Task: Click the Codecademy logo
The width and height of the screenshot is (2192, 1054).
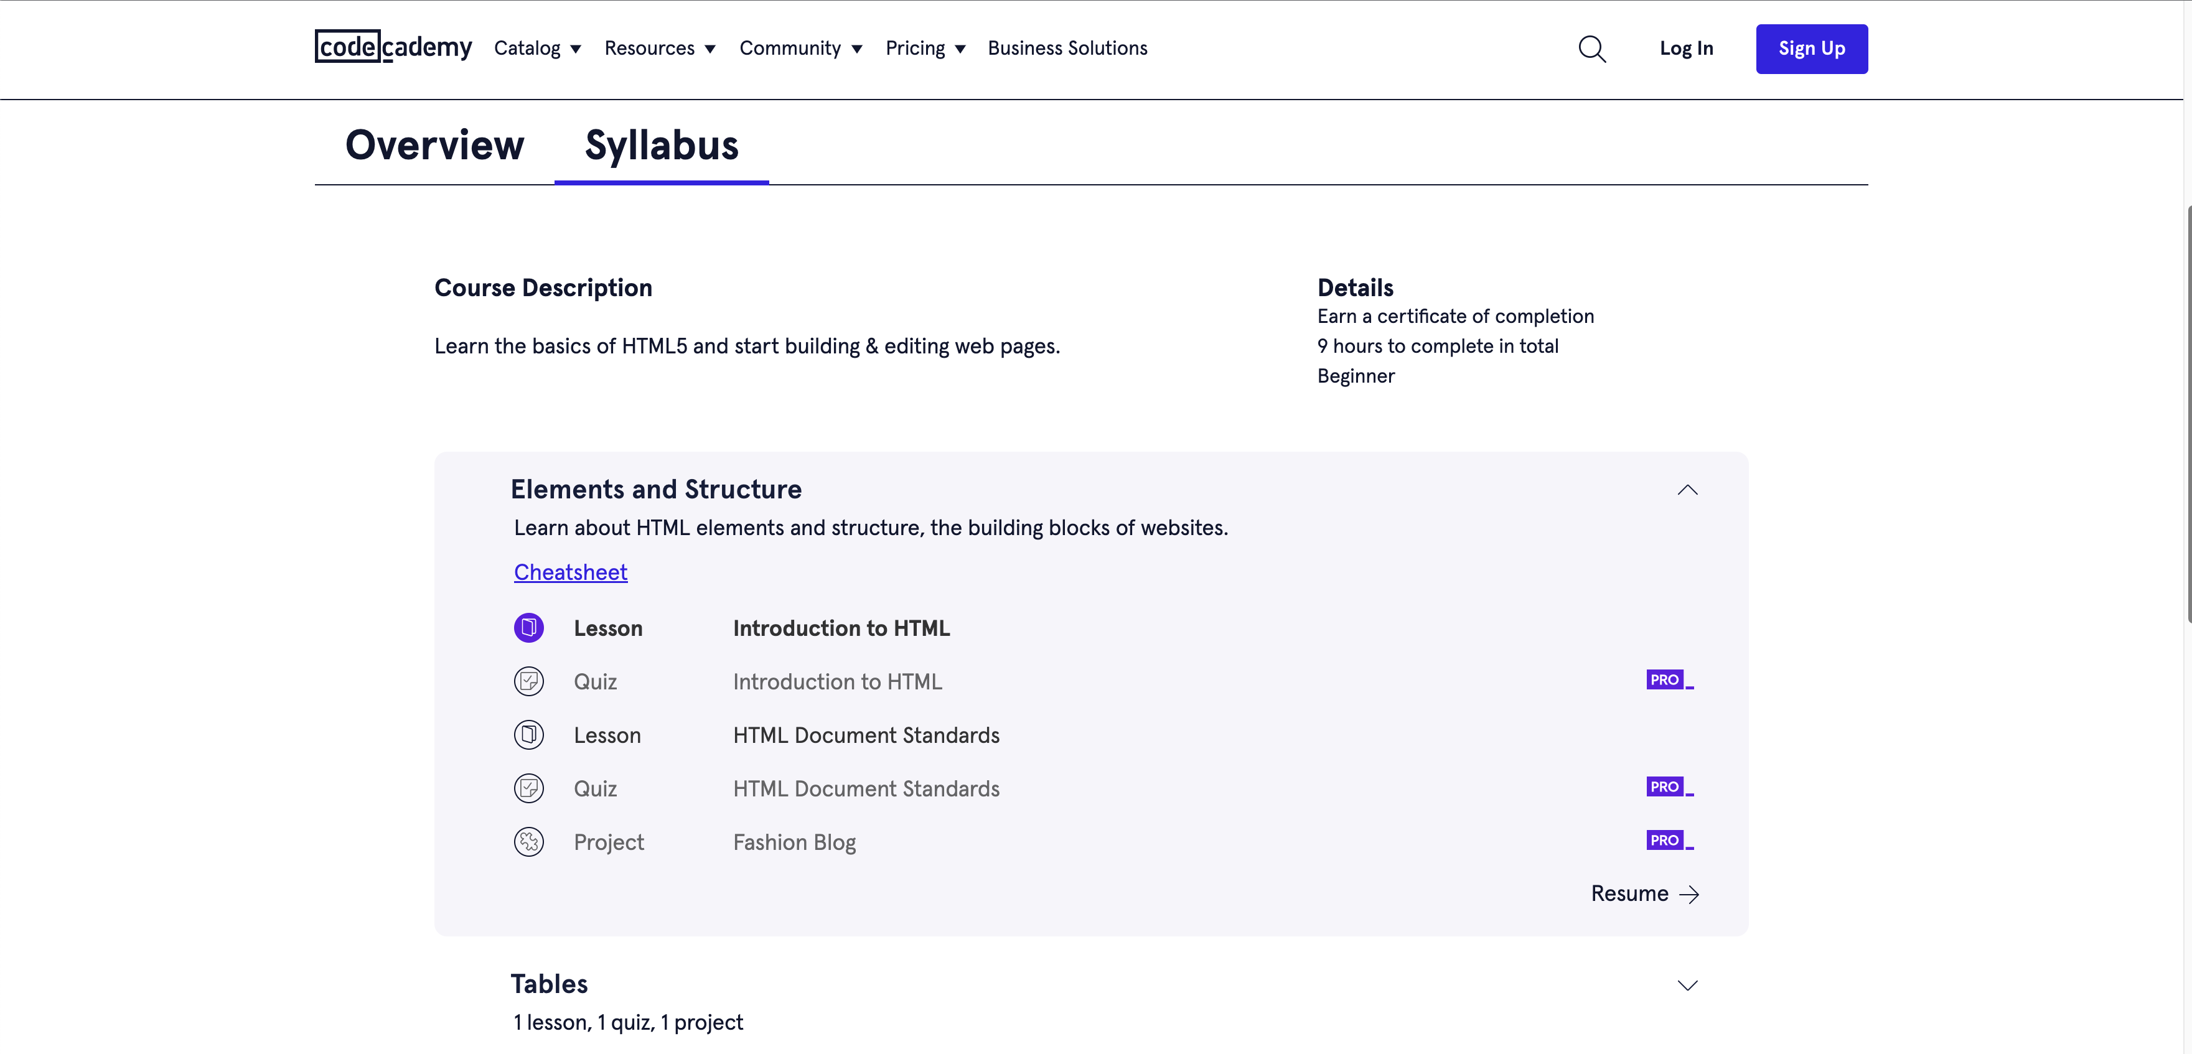Action: [x=393, y=48]
